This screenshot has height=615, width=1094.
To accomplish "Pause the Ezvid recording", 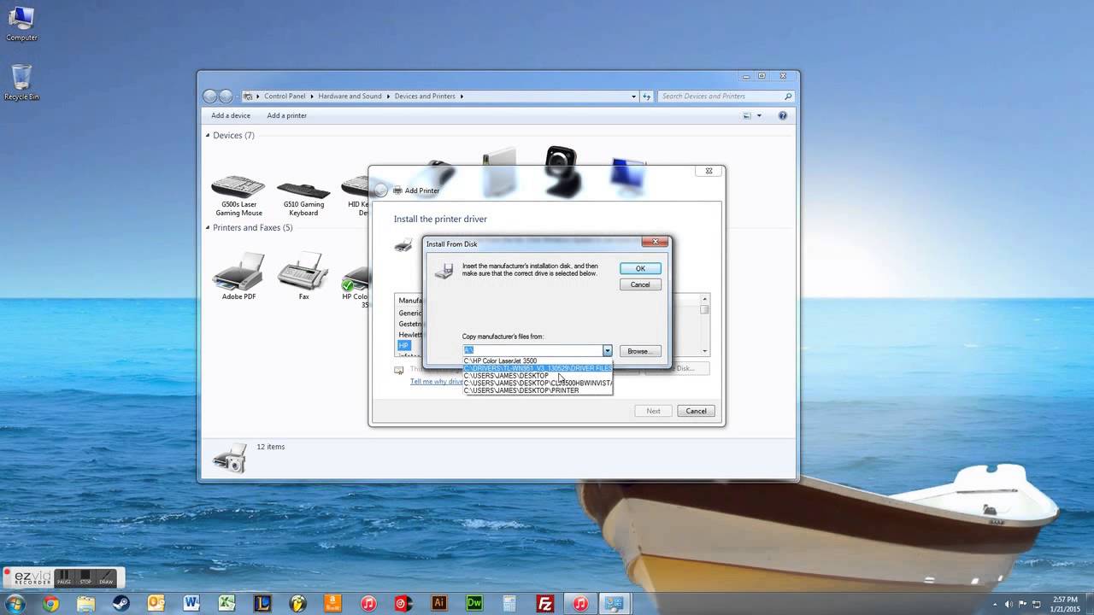I will (64, 578).
